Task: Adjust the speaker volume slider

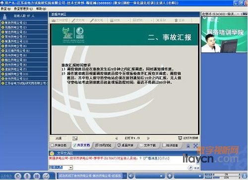Action: coord(150,176)
